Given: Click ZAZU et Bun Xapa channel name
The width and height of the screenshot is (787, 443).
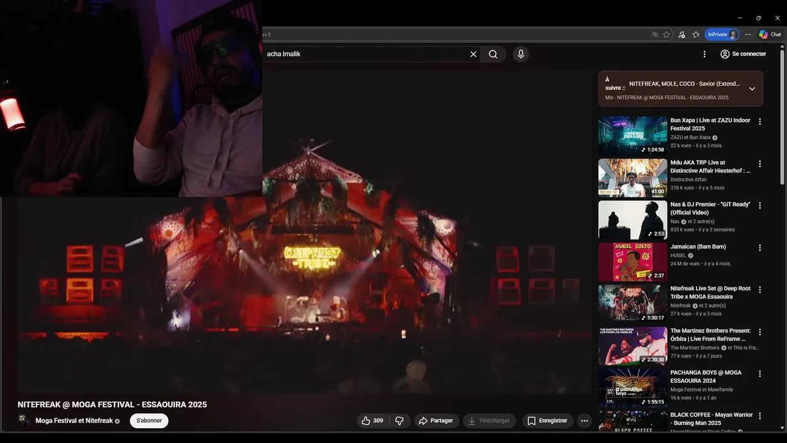Looking at the screenshot, I should (690, 137).
